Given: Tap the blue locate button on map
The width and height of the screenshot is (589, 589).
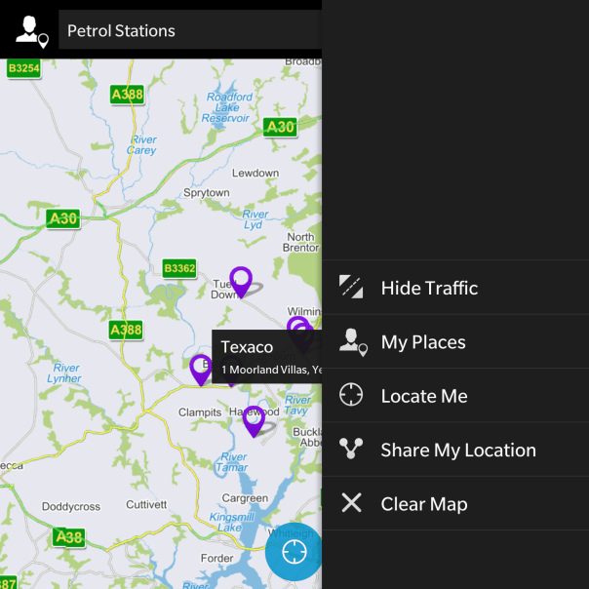Looking at the screenshot, I should pyautogui.click(x=294, y=551).
